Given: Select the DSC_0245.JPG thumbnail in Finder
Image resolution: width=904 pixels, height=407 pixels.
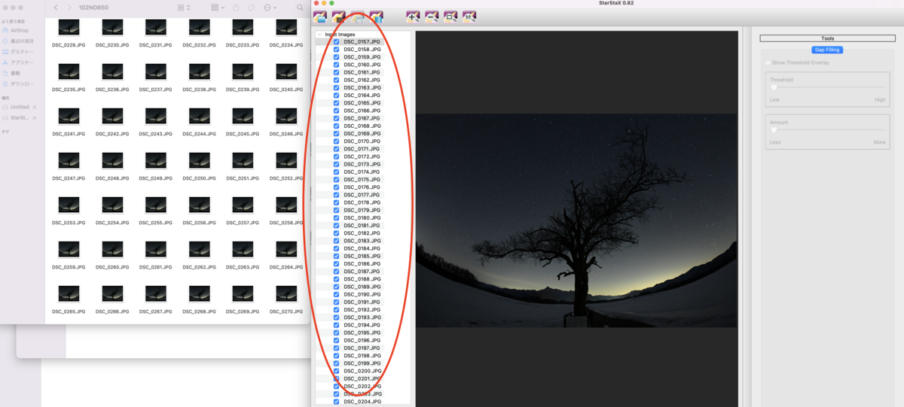Looking at the screenshot, I should 243,117.
